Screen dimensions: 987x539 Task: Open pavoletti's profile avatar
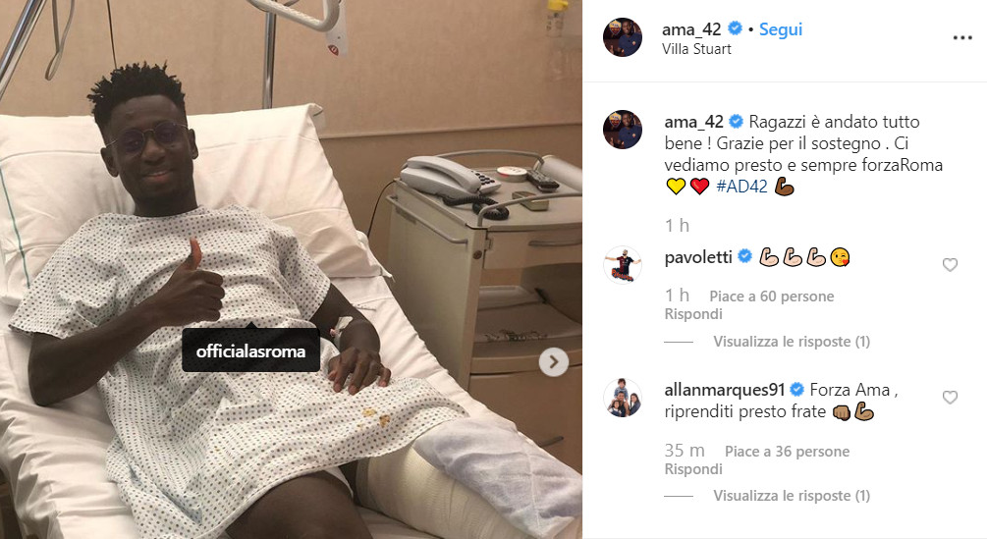[x=623, y=265]
